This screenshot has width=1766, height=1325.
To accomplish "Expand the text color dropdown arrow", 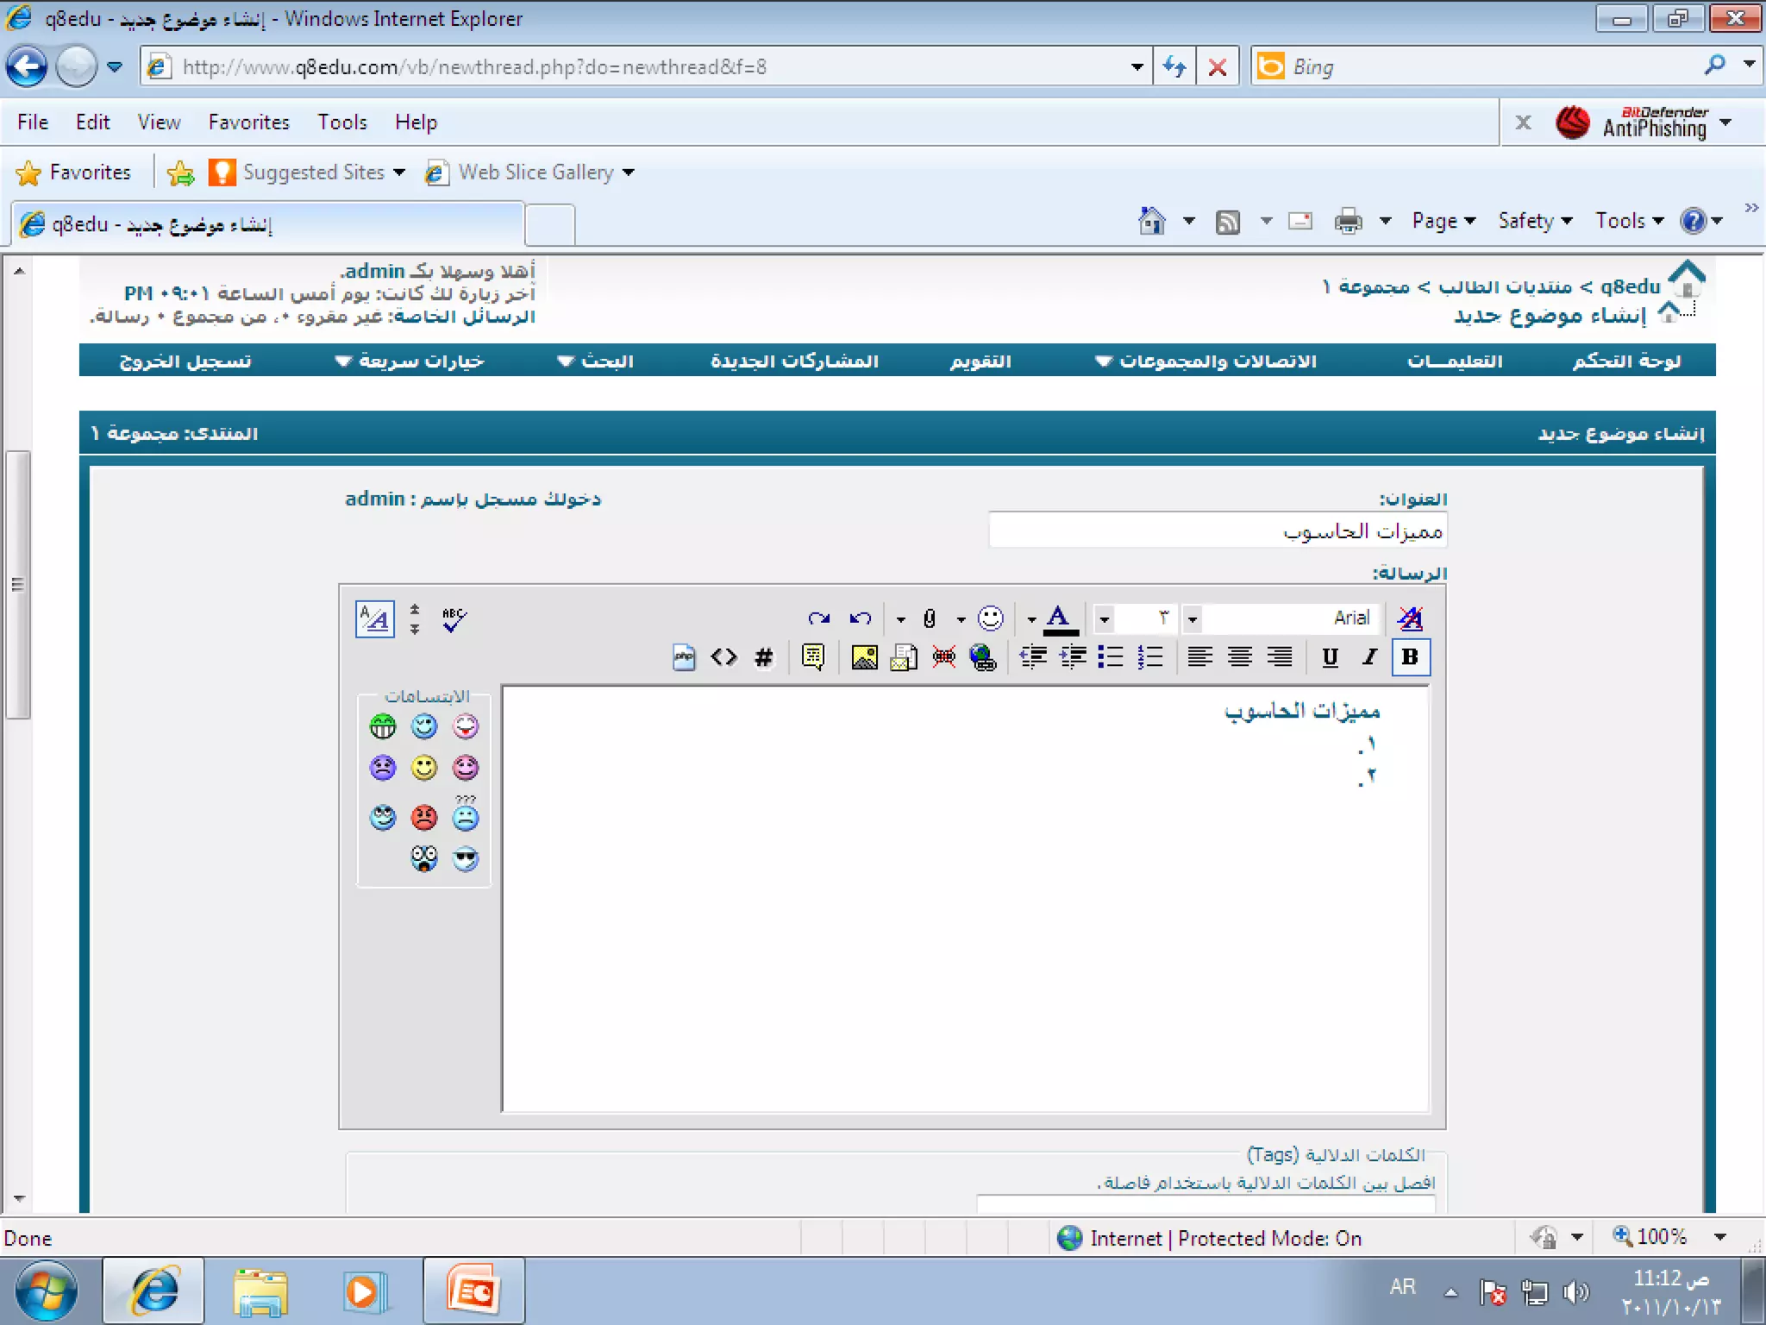I will coord(1031,619).
